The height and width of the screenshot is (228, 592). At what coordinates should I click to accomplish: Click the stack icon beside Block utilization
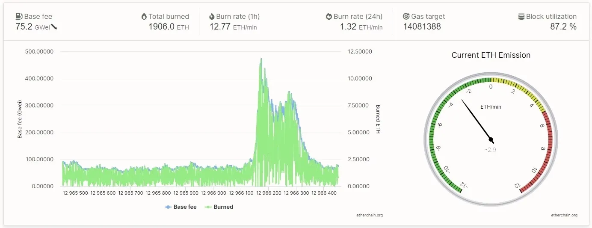click(521, 17)
